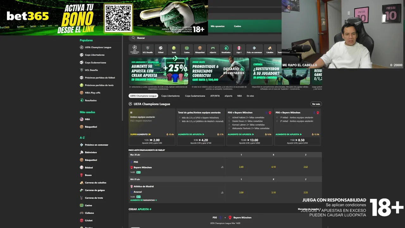Open the Fútbol tile

(161, 49)
